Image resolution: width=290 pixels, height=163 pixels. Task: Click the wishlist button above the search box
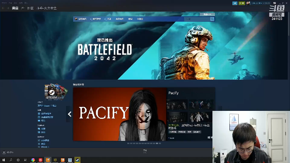click(207, 14)
